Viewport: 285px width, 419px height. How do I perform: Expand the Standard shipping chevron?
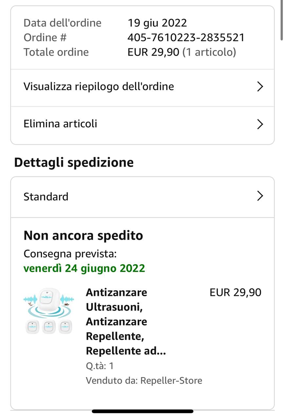[x=260, y=196]
